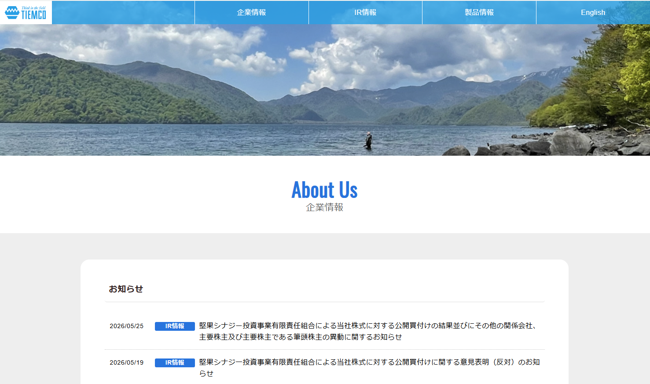650x384 pixels.
Task: Open the 企業情報 navigation menu
Action: [x=252, y=12]
